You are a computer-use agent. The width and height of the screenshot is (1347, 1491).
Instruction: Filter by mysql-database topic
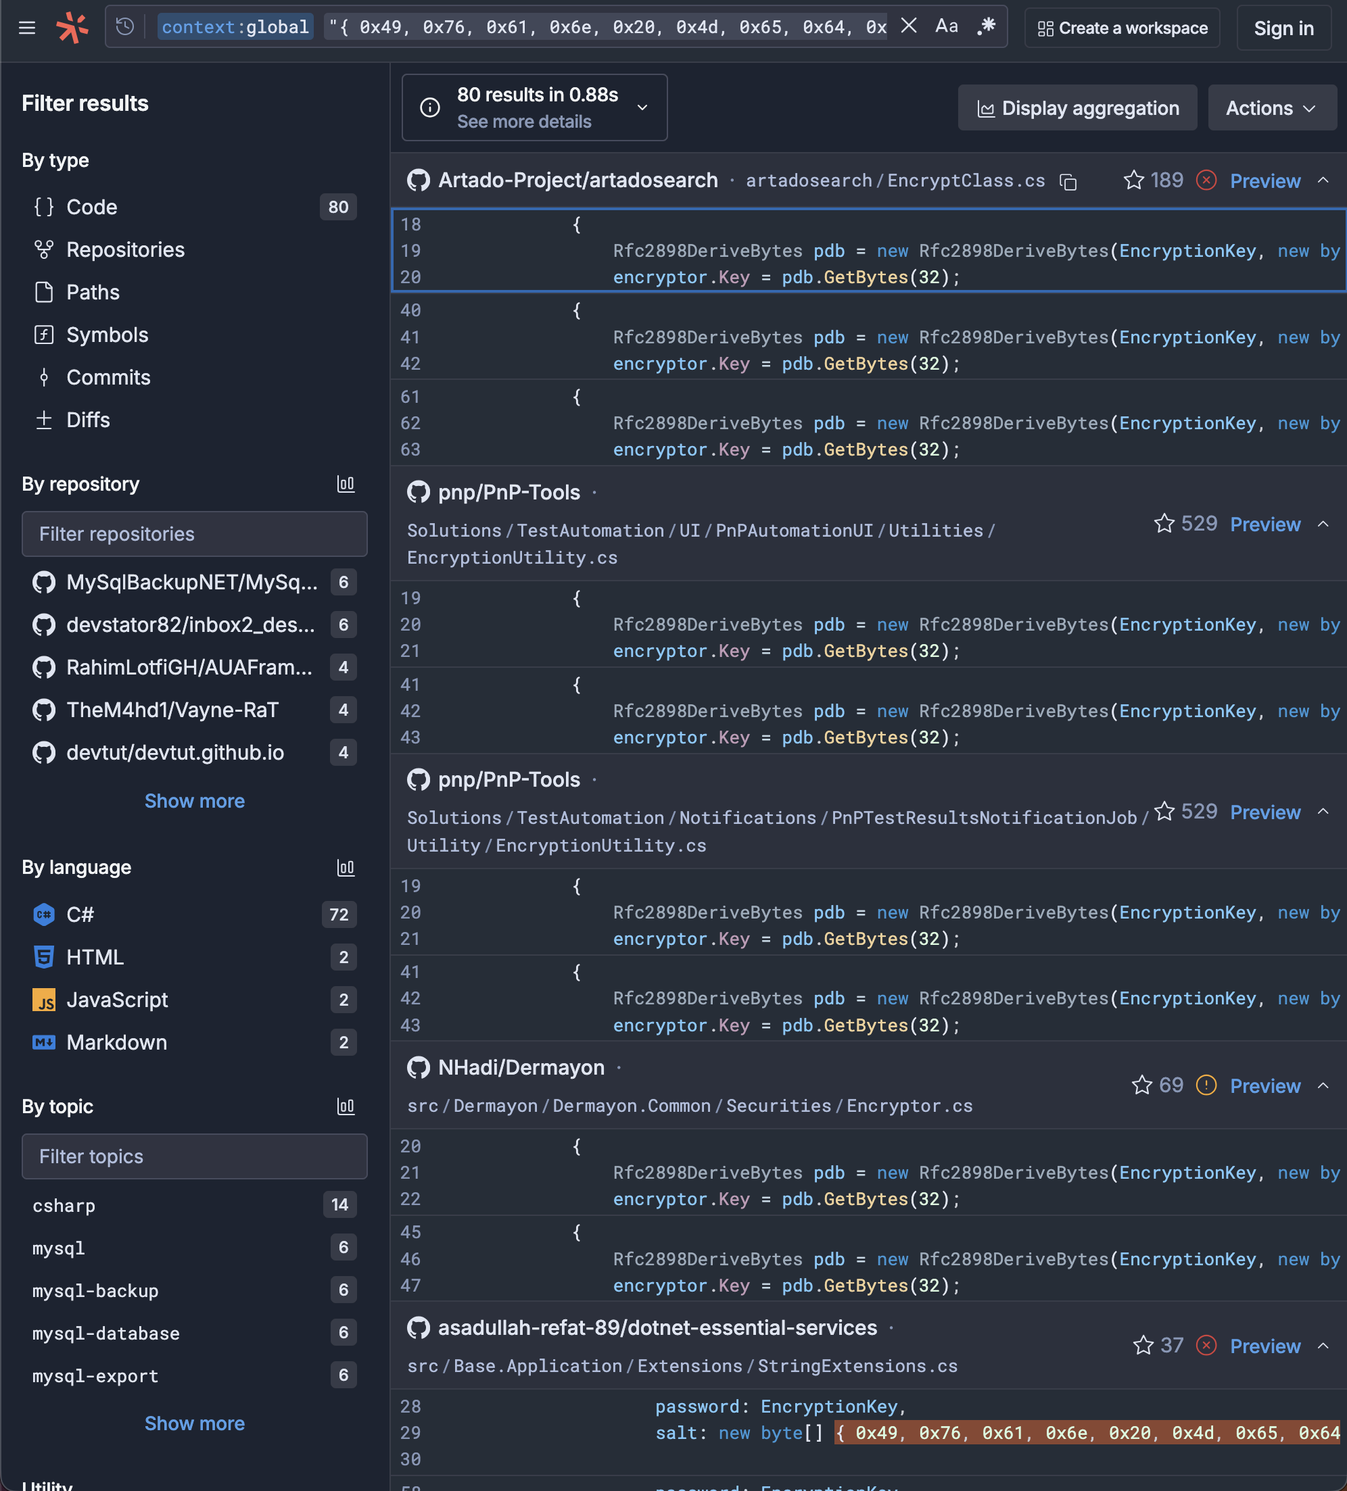click(195, 1334)
